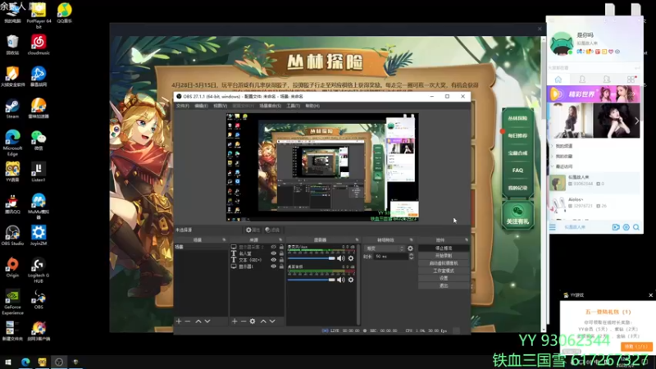Open the Windows Start menu
This screenshot has height=369, width=656.
click(x=8, y=362)
